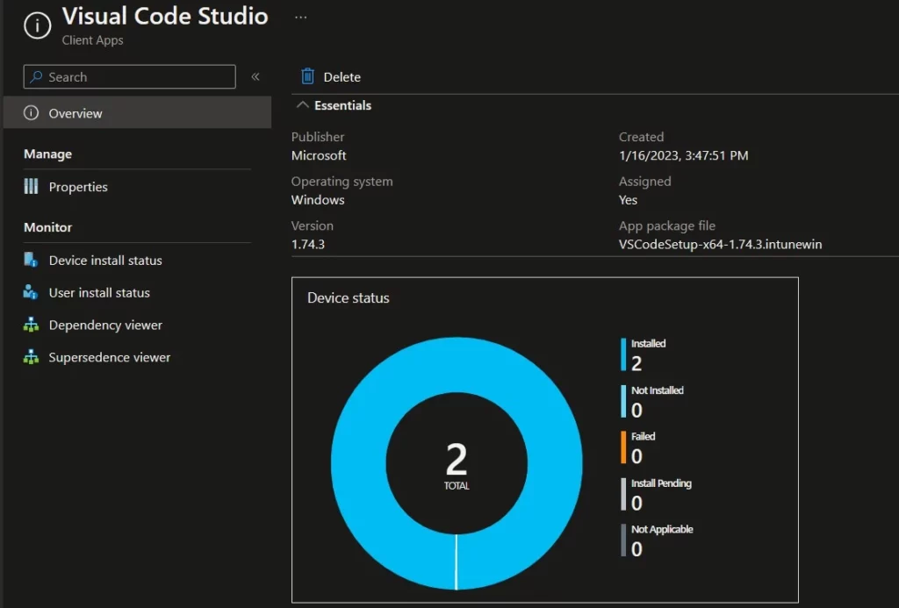Click the light blue Not Installed color bar

click(x=623, y=401)
